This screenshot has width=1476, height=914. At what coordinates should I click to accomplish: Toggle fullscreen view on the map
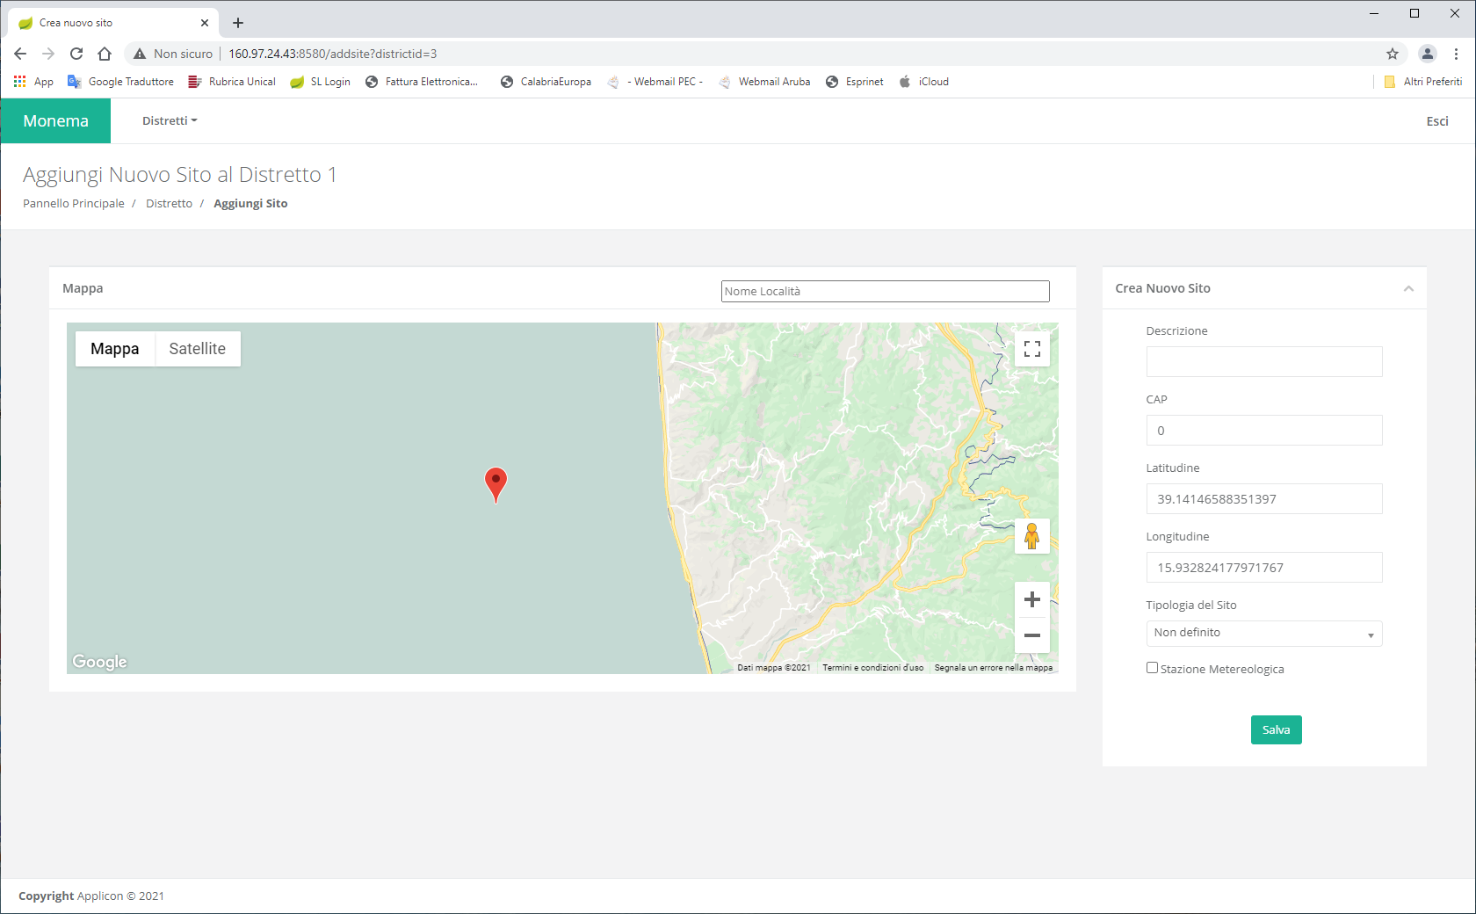(1031, 349)
